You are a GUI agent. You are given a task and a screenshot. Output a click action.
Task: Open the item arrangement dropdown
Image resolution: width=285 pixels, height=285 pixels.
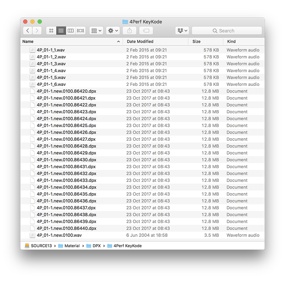[95, 30]
